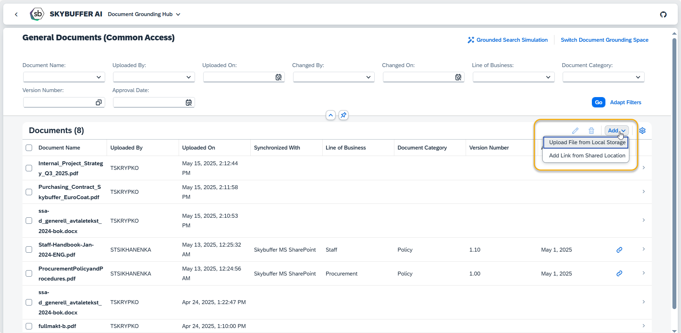Click Line of Business column header
681x333 pixels.
click(345, 148)
